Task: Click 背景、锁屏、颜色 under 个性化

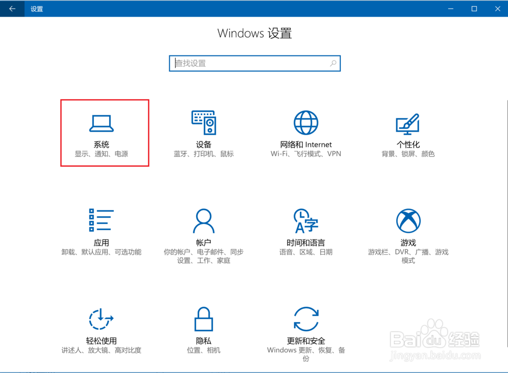Action: tap(408, 154)
